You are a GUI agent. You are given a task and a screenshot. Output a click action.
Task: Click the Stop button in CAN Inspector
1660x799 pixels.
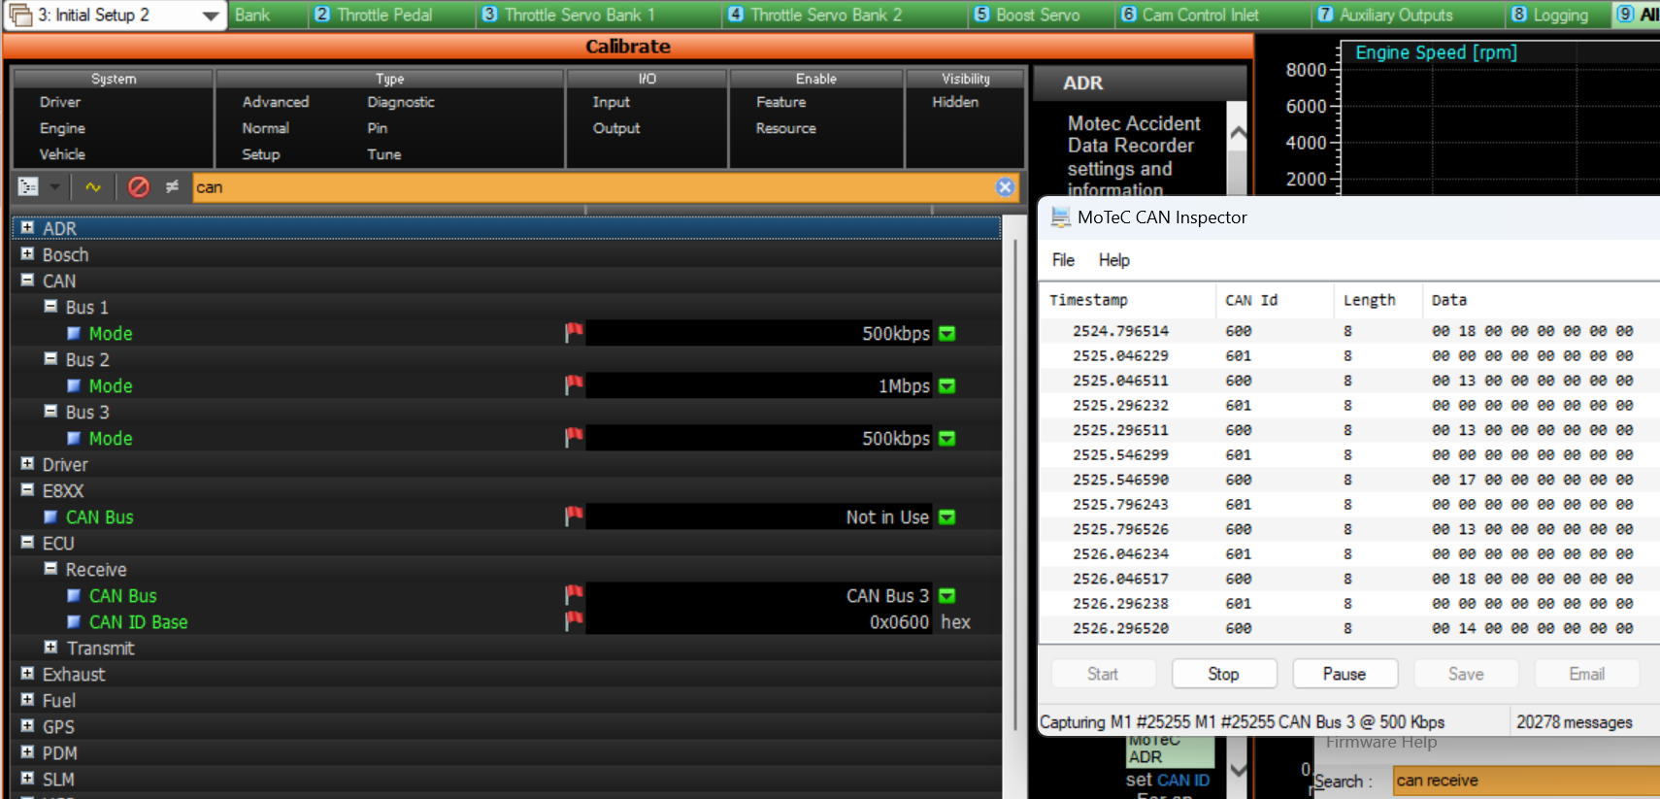coord(1223,674)
